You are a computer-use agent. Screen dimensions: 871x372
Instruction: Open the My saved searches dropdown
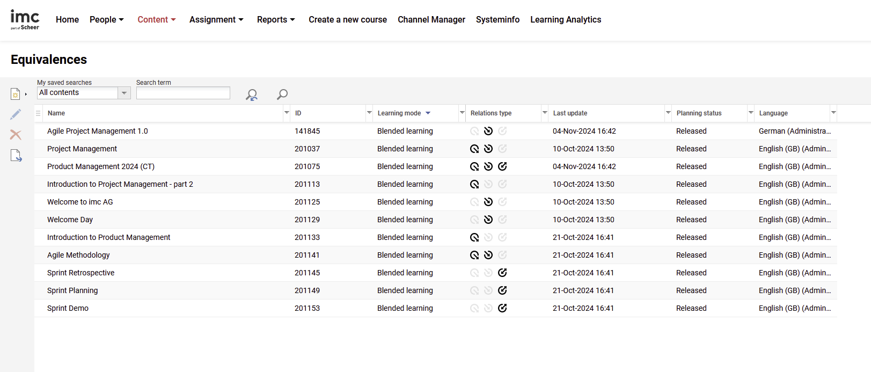(x=124, y=93)
